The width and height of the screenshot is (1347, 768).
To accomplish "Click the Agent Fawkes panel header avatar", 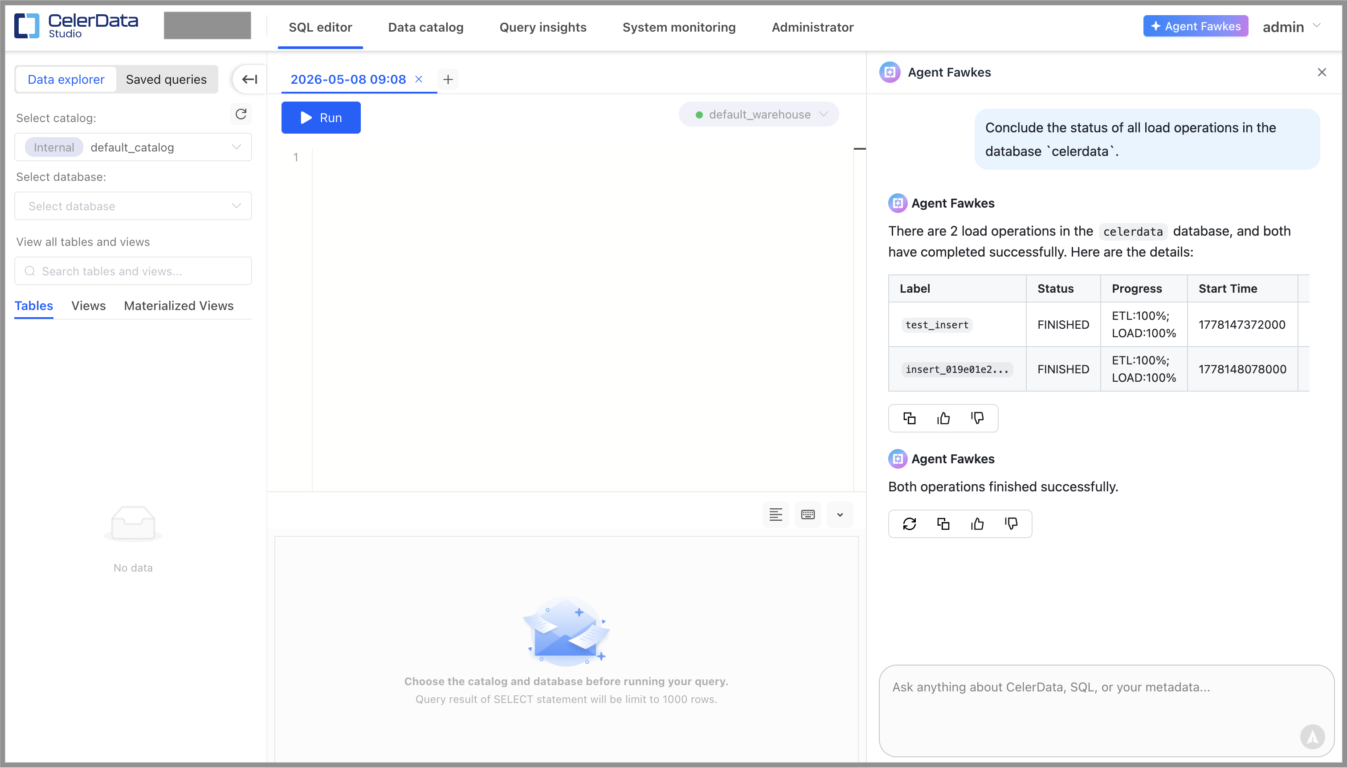I will point(889,72).
